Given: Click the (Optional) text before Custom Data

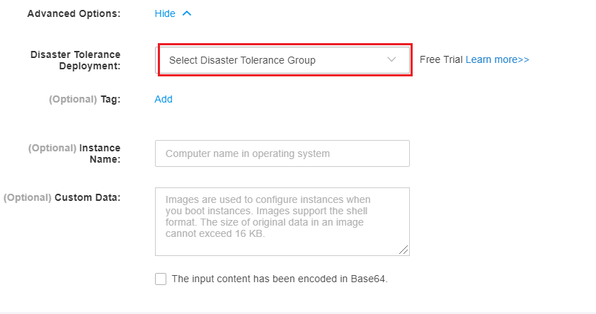Looking at the screenshot, I should pyautogui.click(x=28, y=197).
